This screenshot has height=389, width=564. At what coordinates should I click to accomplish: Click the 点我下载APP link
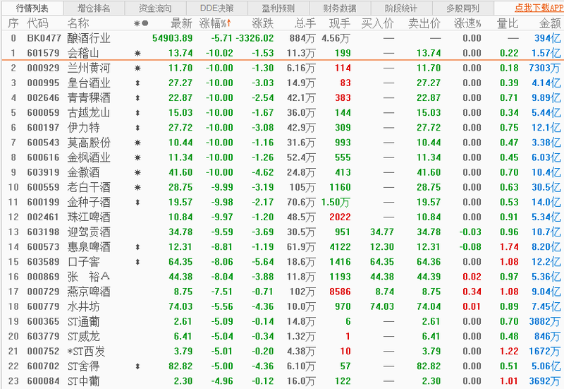[539, 8]
